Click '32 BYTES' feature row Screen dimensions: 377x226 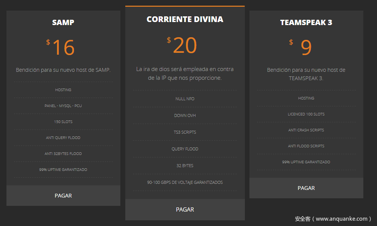(185, 166)
